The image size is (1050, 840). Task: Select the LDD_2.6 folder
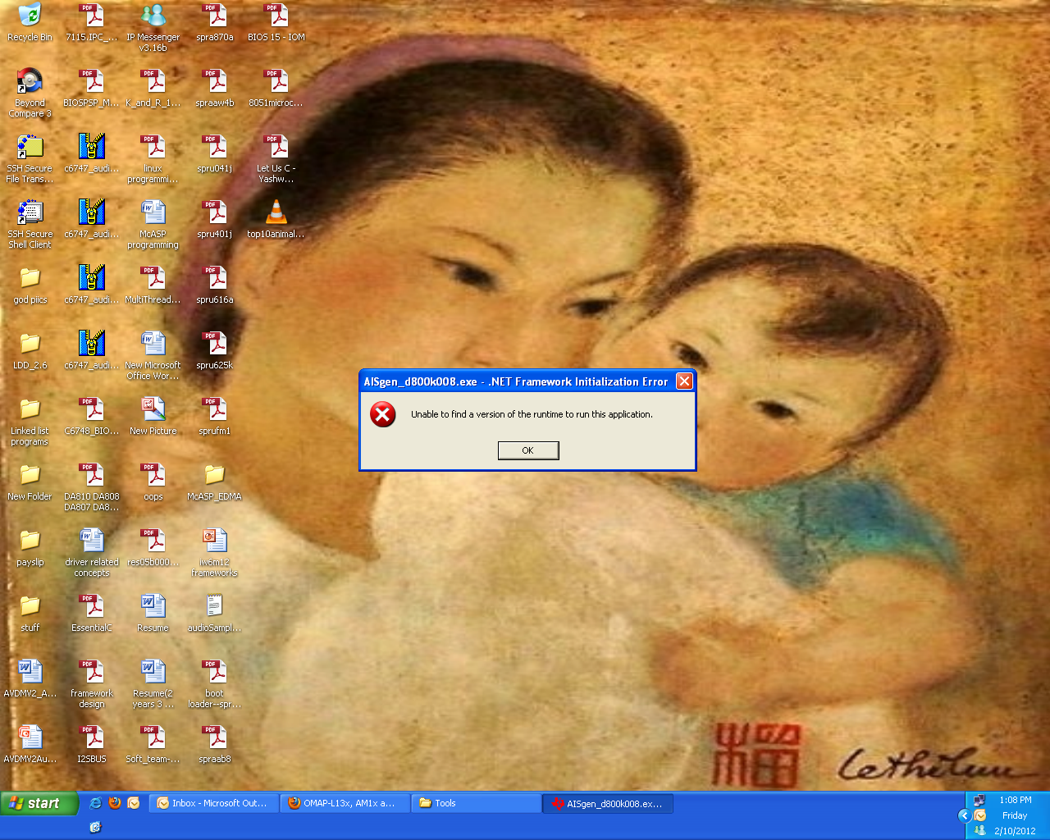coord(30,350)
